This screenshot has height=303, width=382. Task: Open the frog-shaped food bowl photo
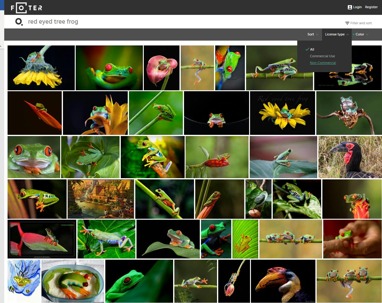click(x=73, y=281)
